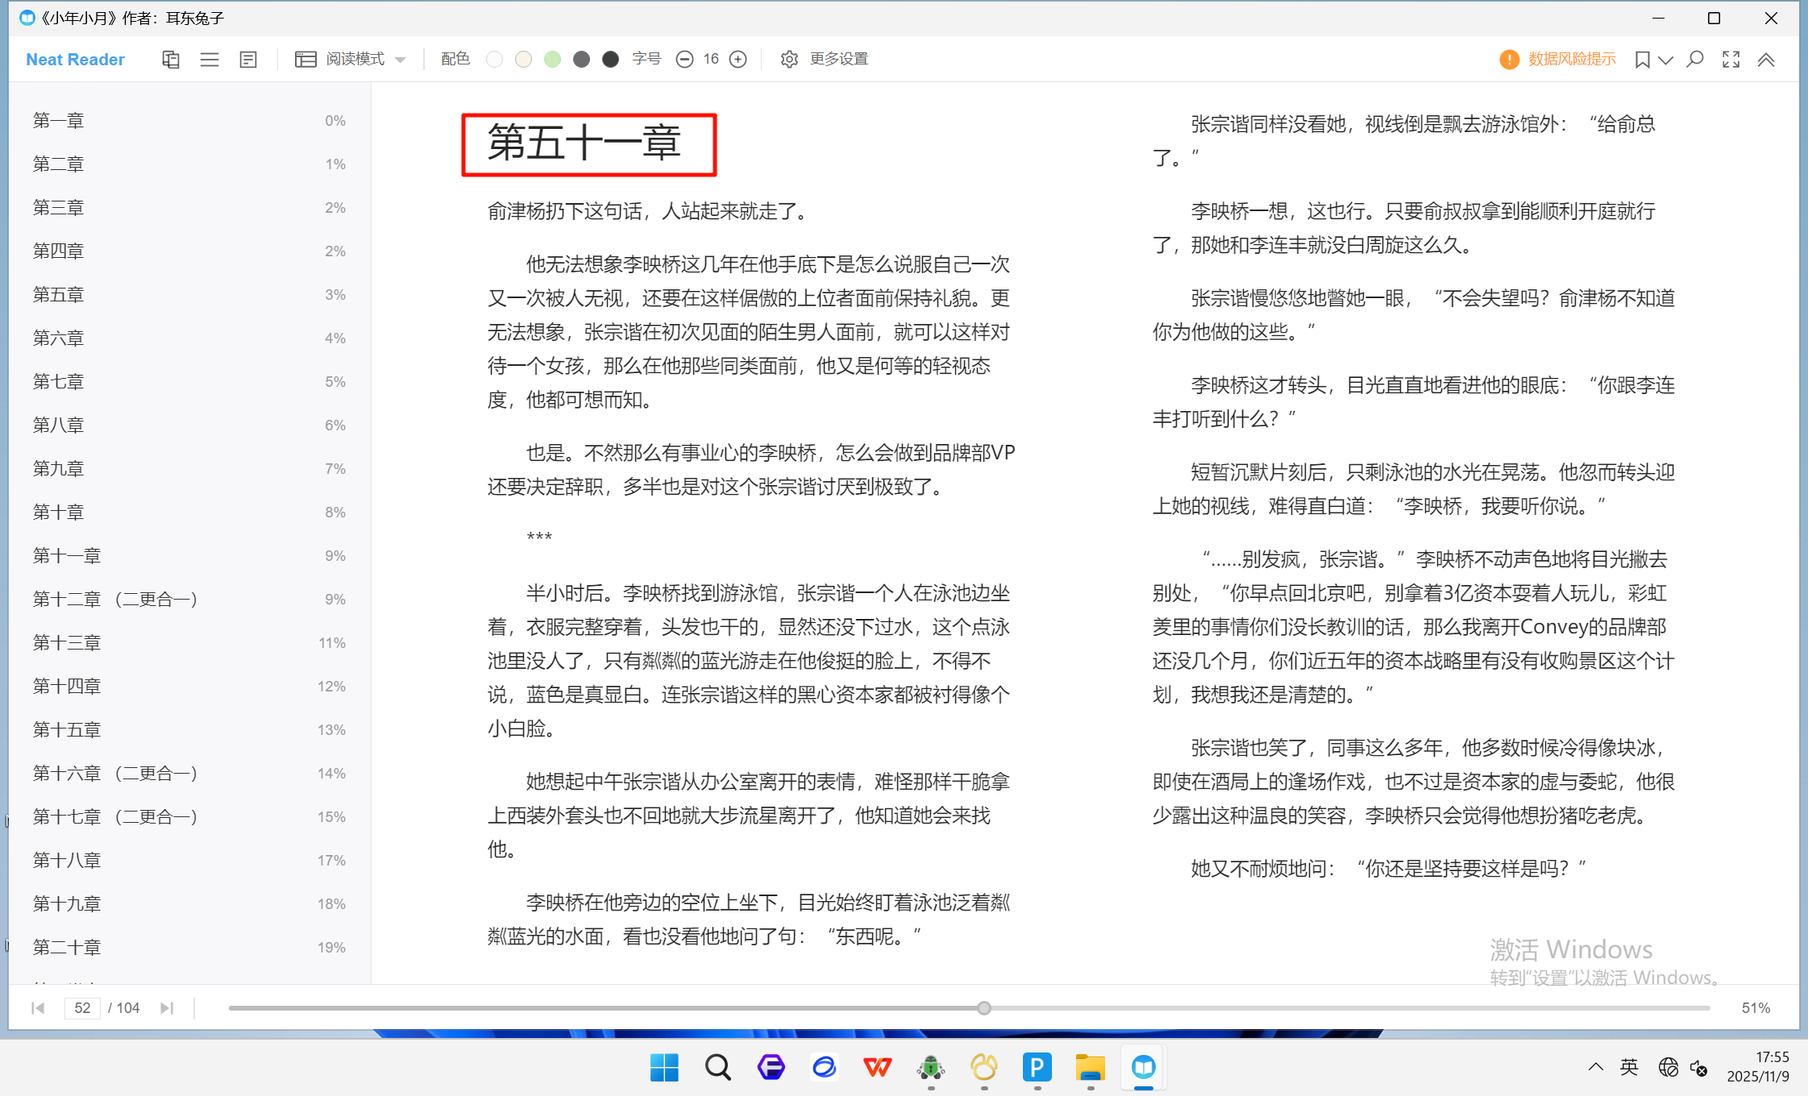The image size is (1808, 1096).
Task: Open the library/bookshelf icon next to Neat Reader
Action: point(170,60)
